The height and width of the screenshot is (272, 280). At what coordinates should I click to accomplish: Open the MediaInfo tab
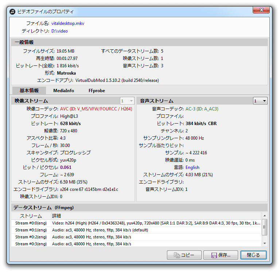pos(63,91)
